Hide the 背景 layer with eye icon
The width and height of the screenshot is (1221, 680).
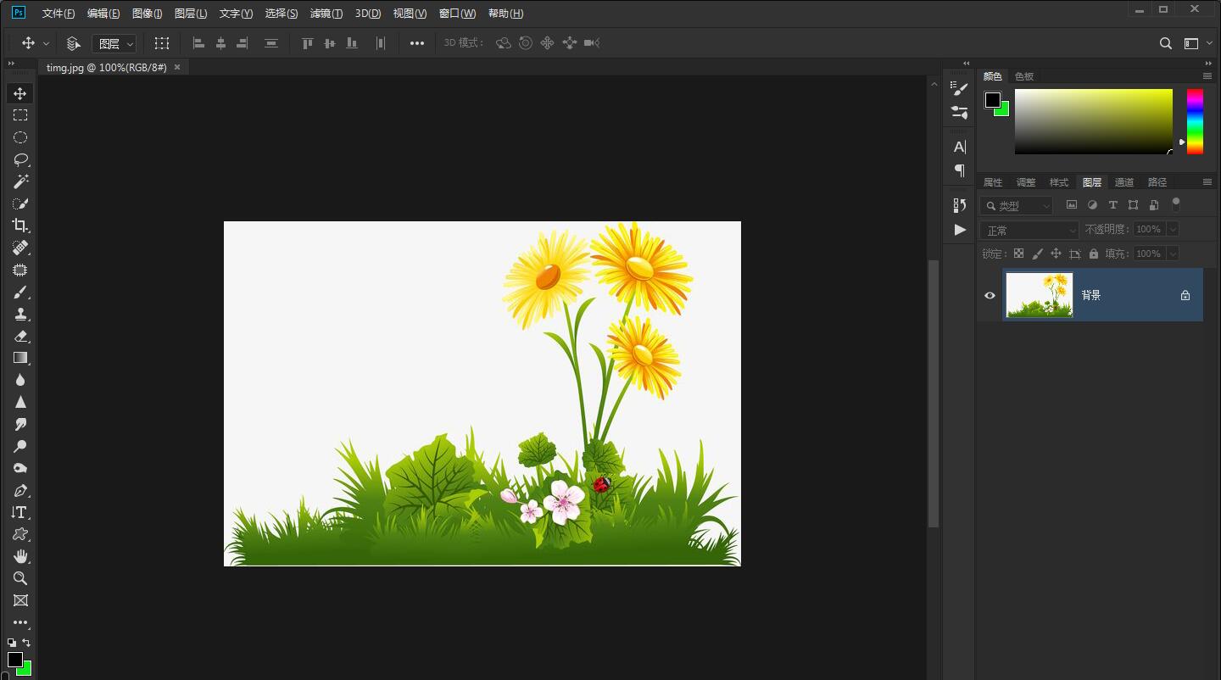990,295
